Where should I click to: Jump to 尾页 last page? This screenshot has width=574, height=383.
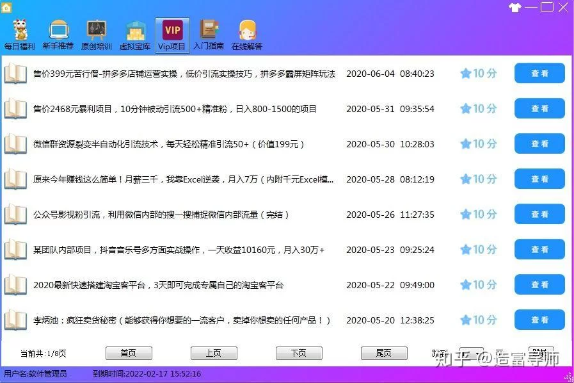[x=385, y=353]
